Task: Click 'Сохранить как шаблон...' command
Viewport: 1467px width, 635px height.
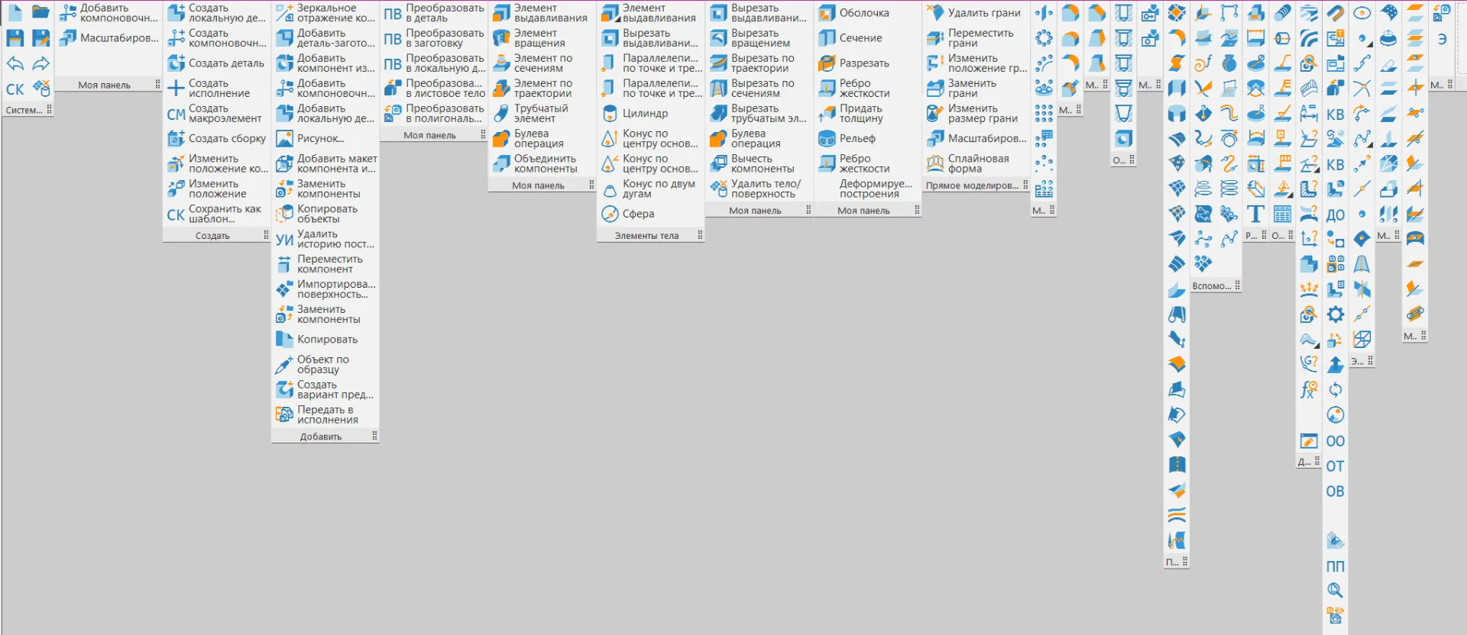Action: (x=216, y=214)
